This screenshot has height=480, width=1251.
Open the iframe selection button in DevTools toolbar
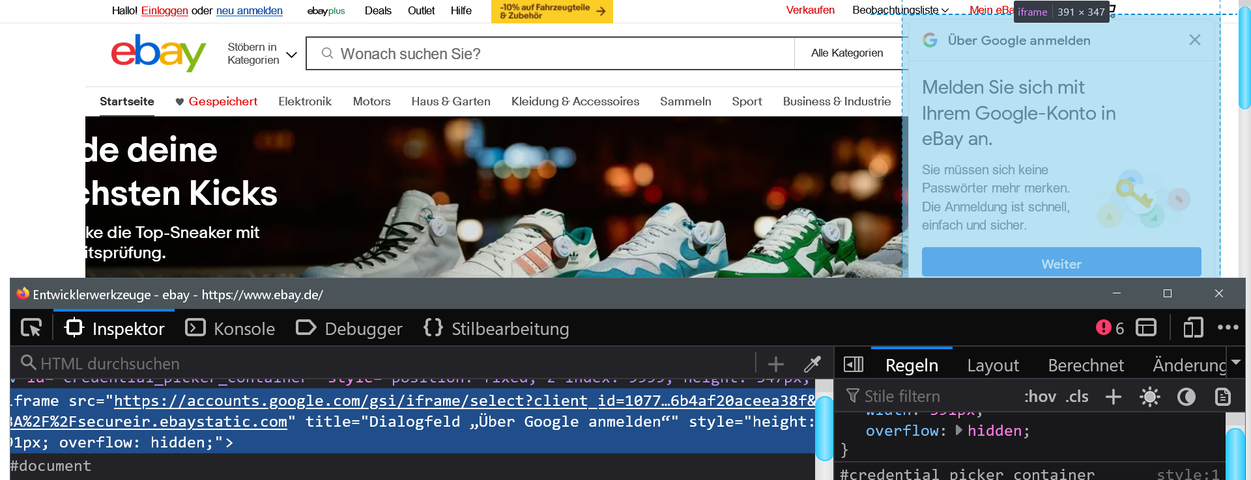(1145, 328)
